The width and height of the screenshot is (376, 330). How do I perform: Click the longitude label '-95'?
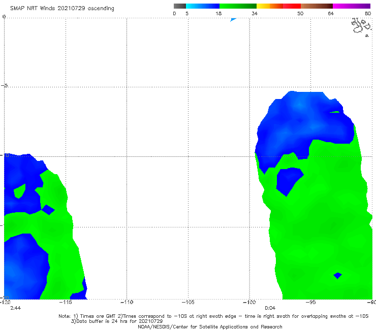311,302
